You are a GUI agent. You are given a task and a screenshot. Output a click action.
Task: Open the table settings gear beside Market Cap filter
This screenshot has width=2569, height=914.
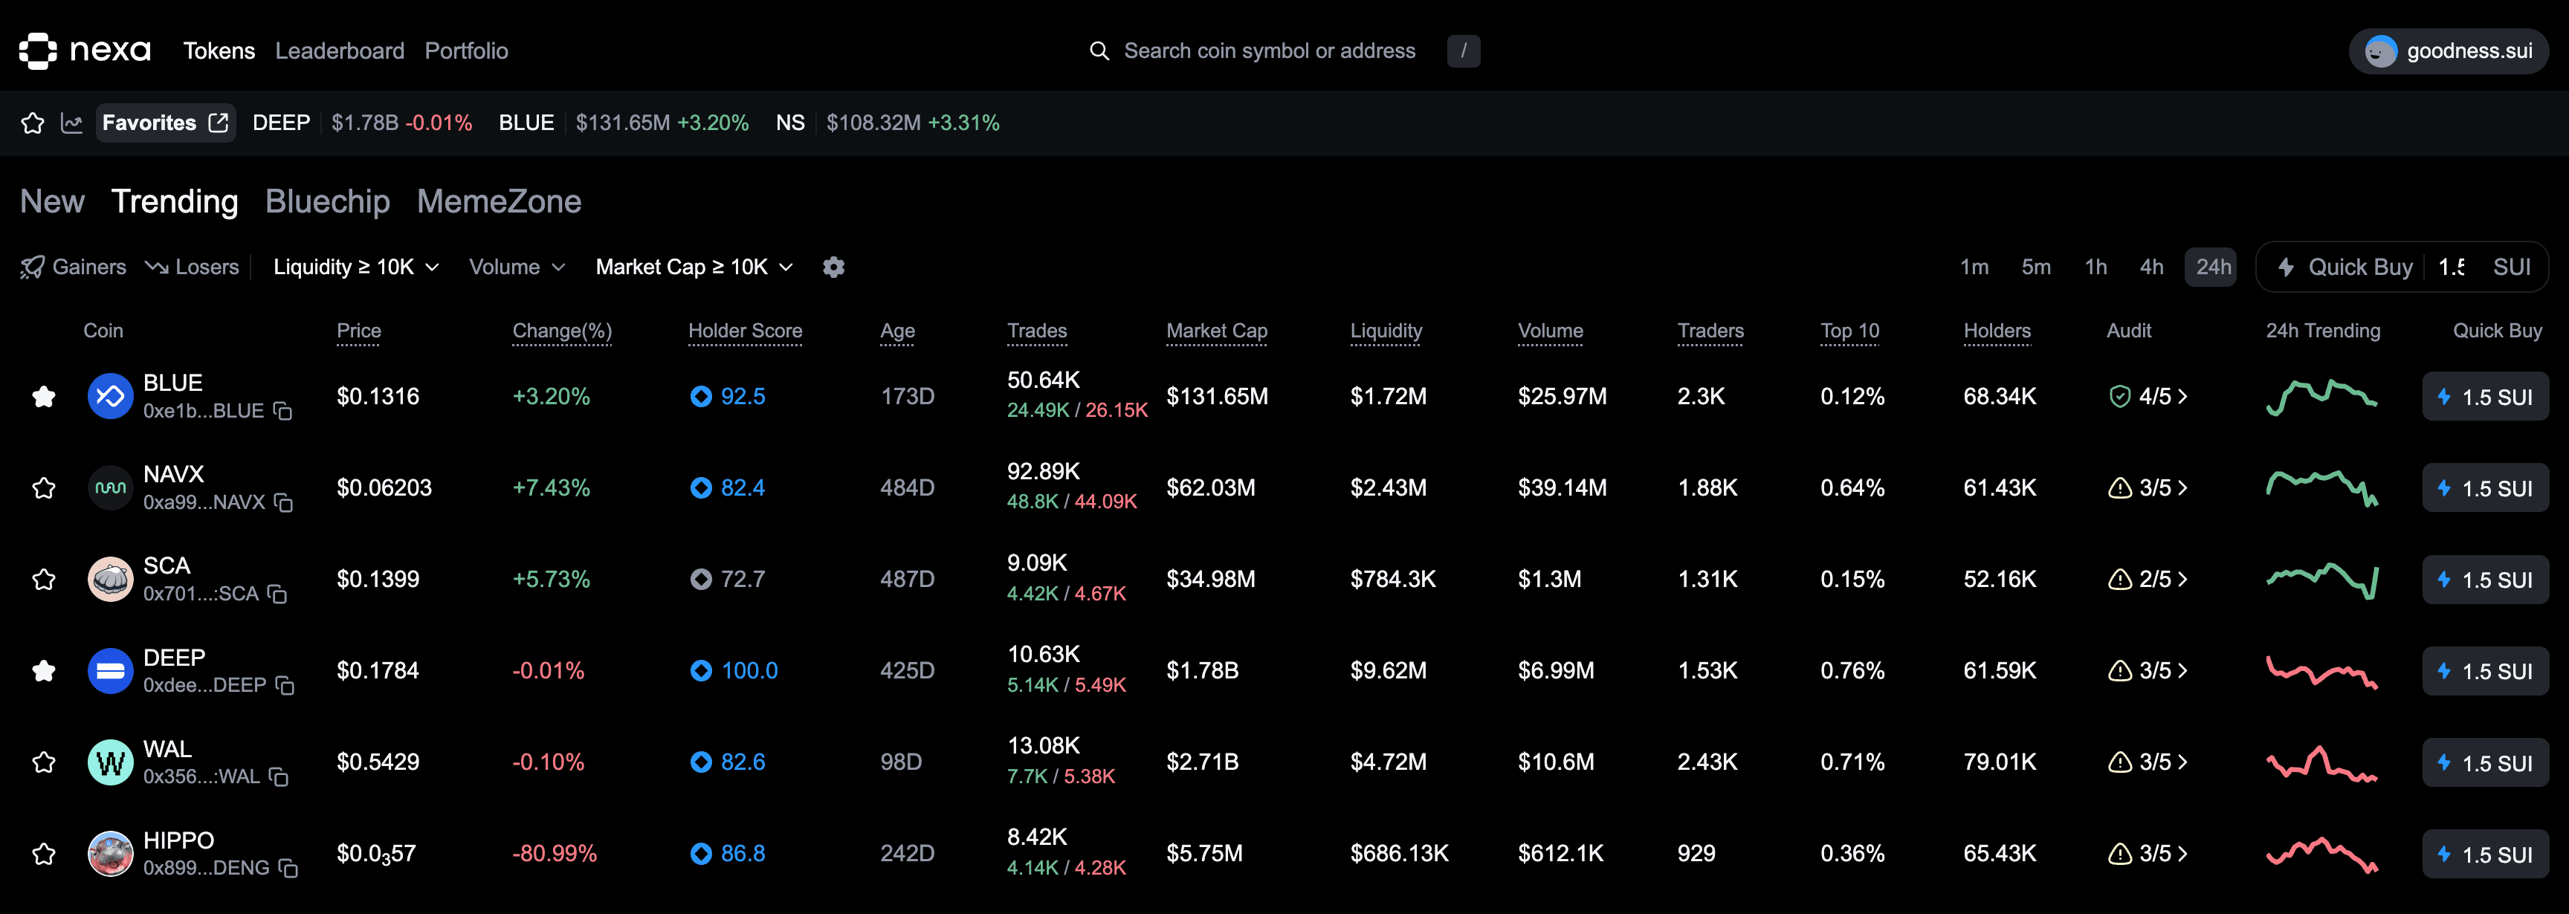(834, 266)
